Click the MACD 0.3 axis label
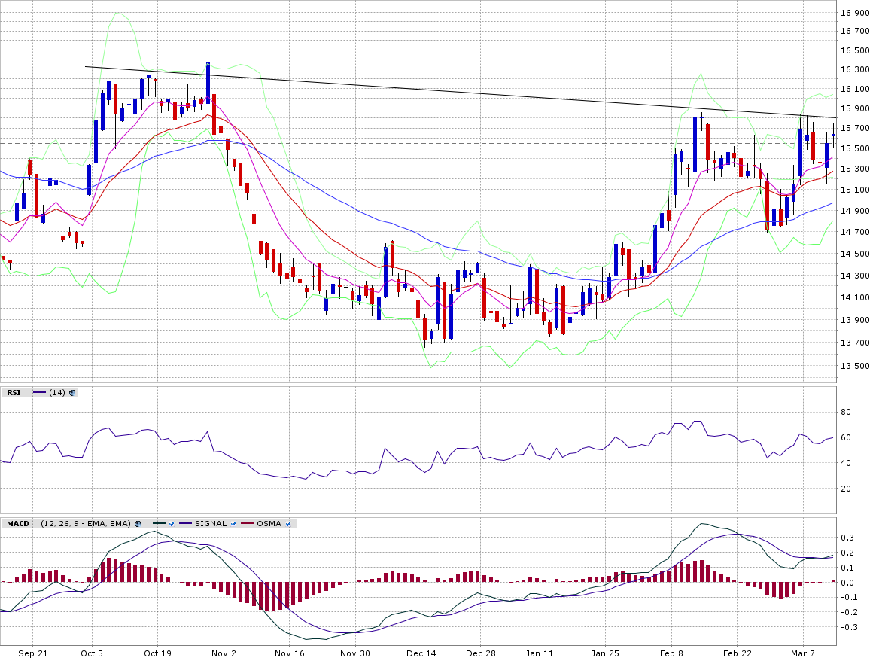This screenshot has height=664, width=876. [x=847, y=538]
